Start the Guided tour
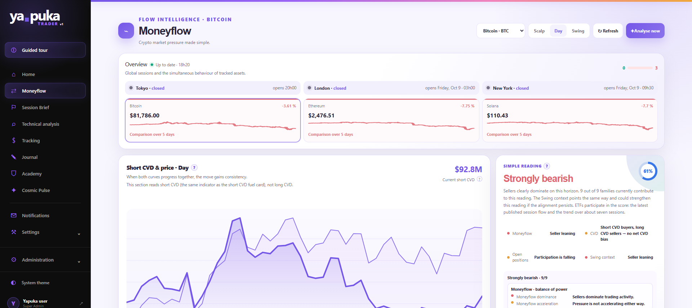Image resolution: width=692 pixels, height=308 pixels. coord(45,50)
